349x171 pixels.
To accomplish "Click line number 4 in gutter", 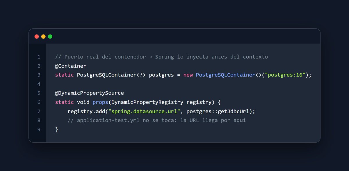I will [39, 84].
